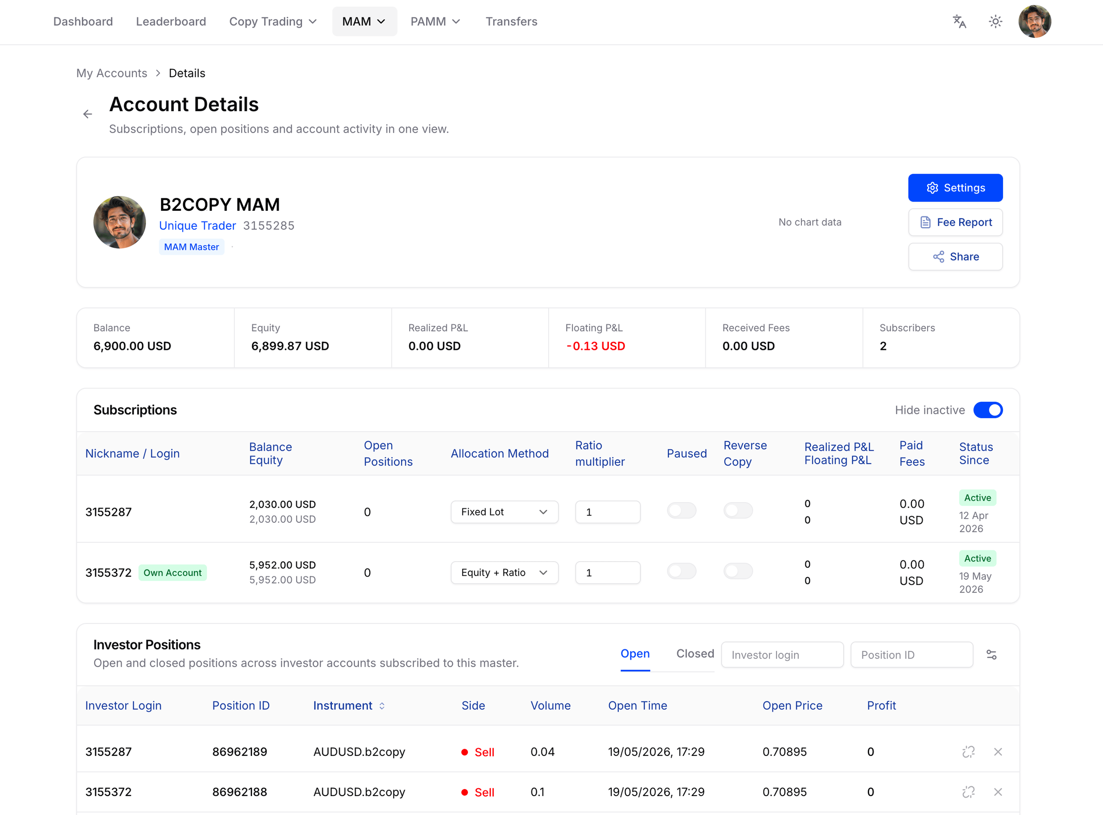Click the Investor Login column header
This screenshot has height=815, width=1103.
click(123, 706)
